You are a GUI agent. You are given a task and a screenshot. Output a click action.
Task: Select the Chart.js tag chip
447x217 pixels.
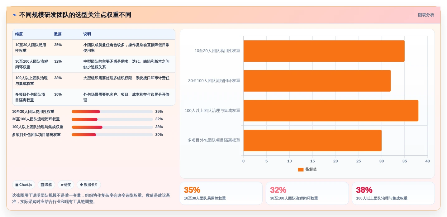(24, 185)
